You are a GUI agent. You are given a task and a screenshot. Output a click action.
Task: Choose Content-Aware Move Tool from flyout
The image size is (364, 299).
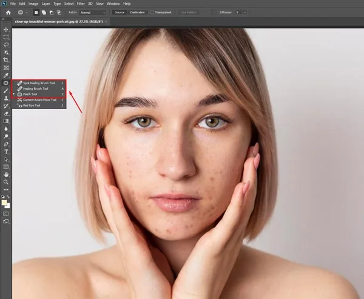click(39, 100)
